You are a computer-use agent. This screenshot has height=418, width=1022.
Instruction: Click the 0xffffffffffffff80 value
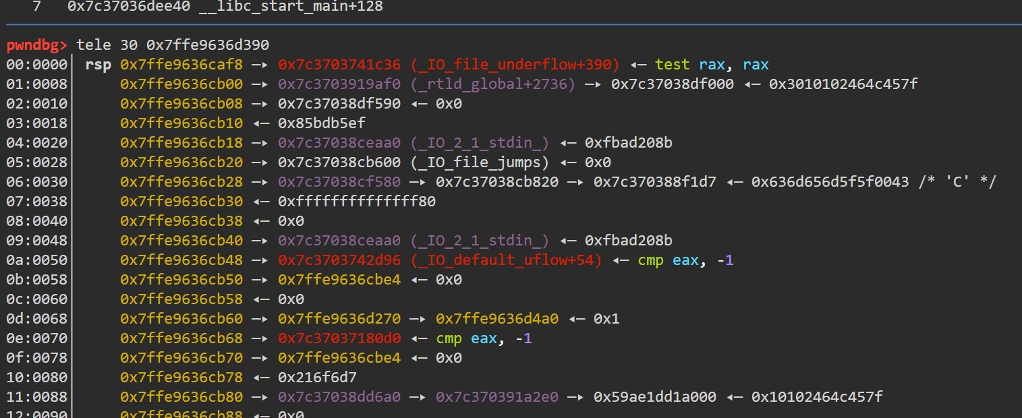coord(357,202)
